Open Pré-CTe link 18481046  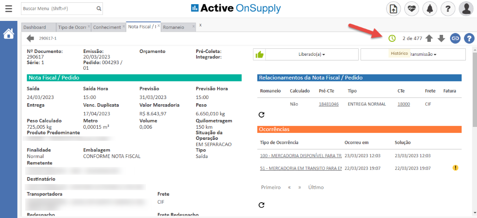coord(328,105)
